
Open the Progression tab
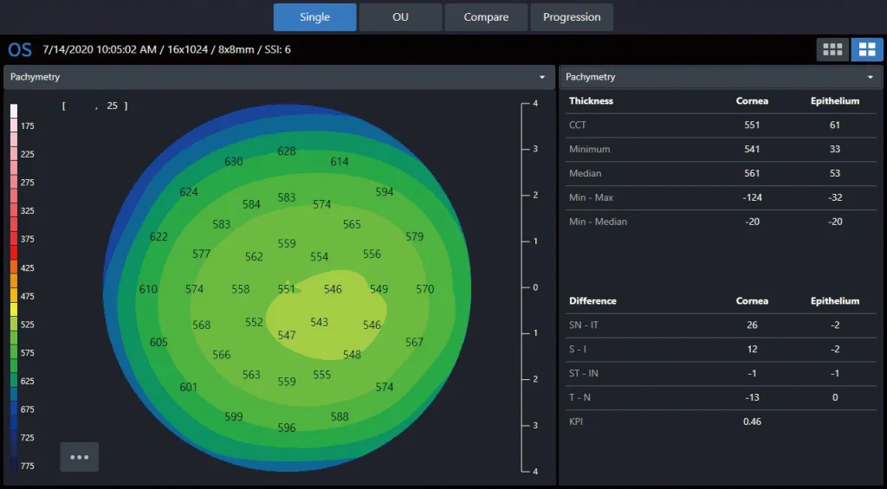pos(572,17)
